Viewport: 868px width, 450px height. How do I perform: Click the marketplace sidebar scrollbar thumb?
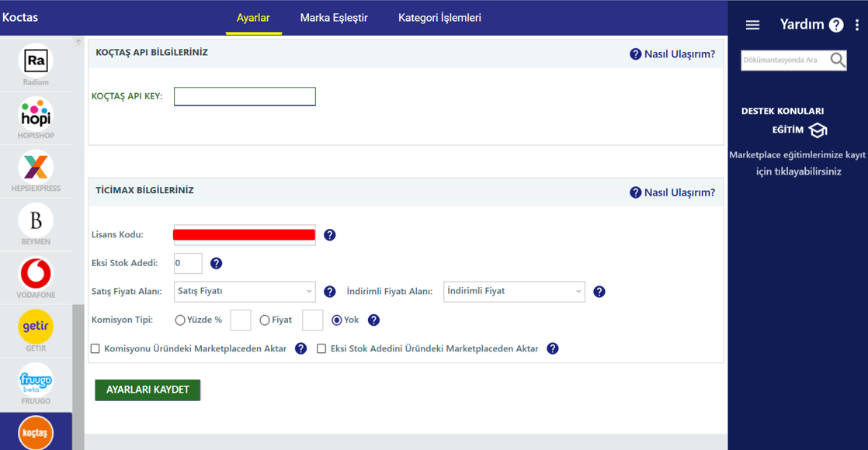pos(78,377)
